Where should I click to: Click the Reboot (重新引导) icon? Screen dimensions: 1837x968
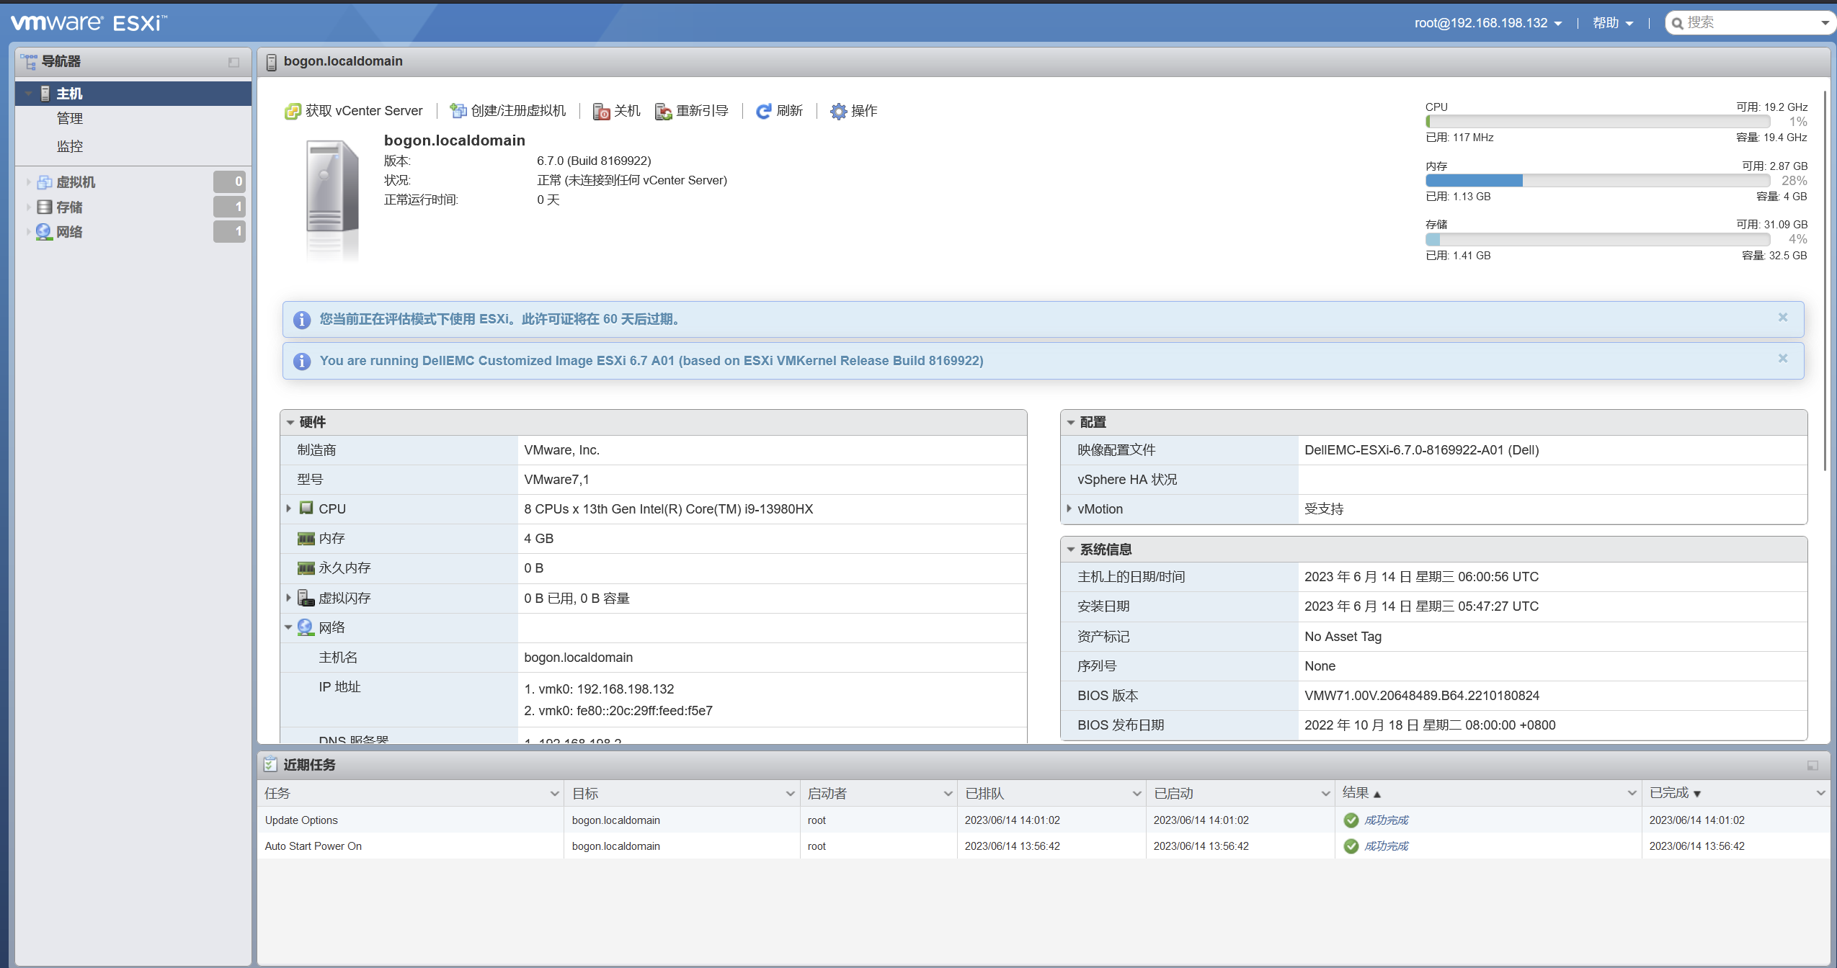click(x=663, y=111)
